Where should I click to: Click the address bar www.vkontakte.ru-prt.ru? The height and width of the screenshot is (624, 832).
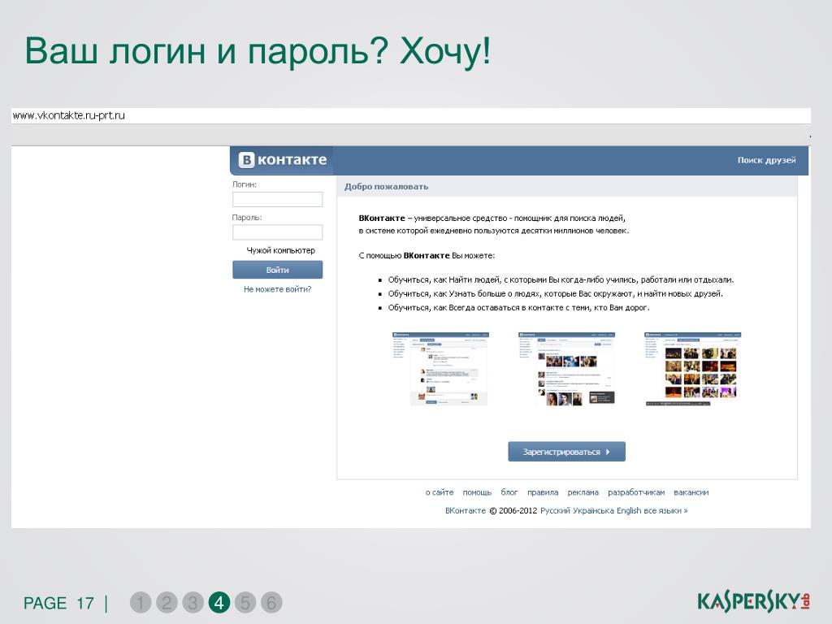[410, 115]
